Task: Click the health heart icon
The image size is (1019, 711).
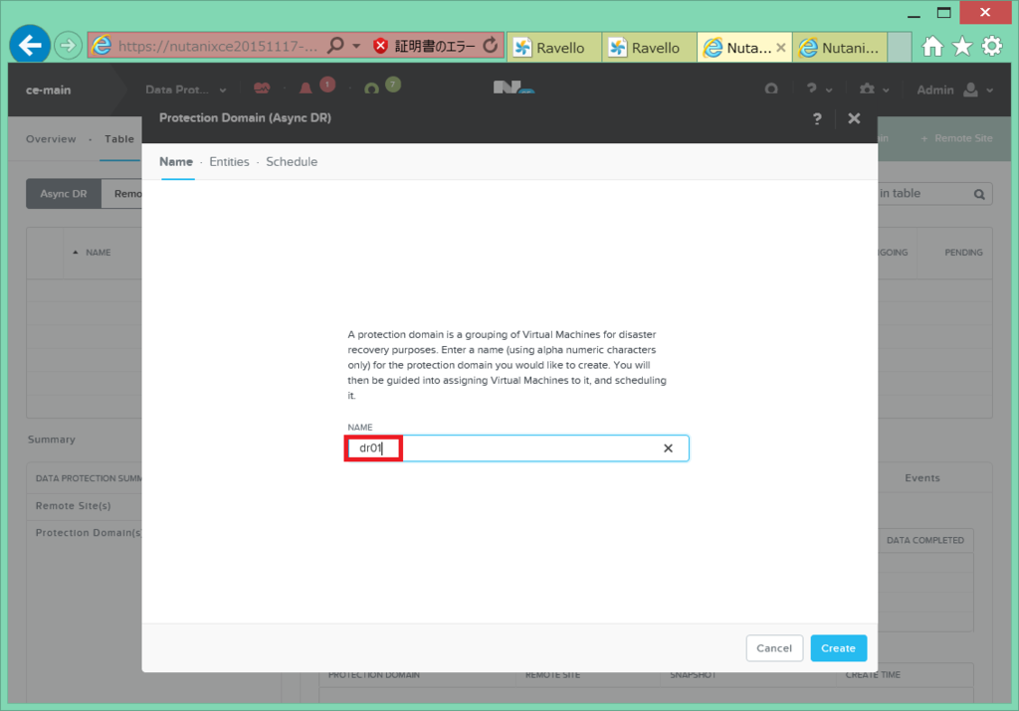Action: tap(262, 89)
